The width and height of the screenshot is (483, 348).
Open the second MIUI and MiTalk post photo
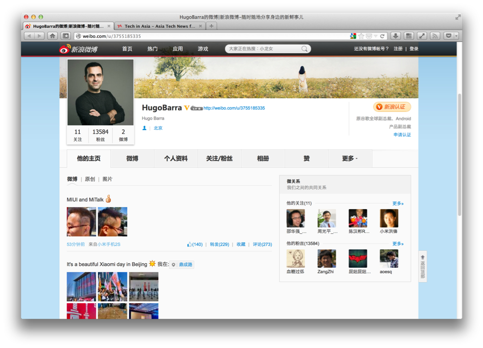point(112,221)
